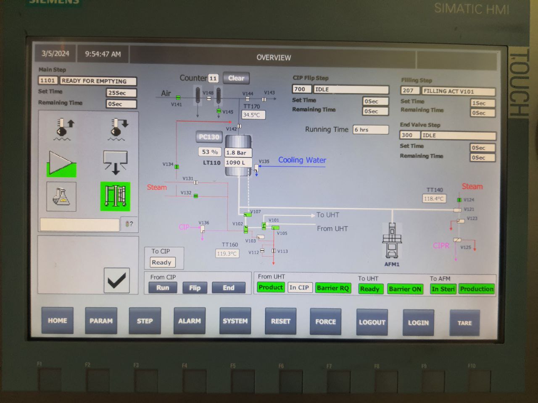This screenshot has width=538, height=403.
Task: Confirm with the checkmark button
Action: (x=116, y=280)
